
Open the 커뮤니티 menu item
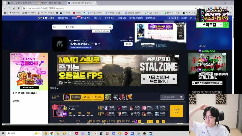[97, 18]
